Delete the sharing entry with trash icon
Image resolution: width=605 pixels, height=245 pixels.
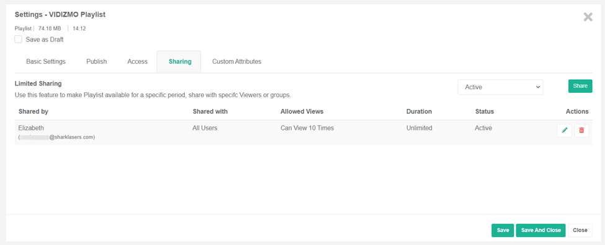pos(581,131)
